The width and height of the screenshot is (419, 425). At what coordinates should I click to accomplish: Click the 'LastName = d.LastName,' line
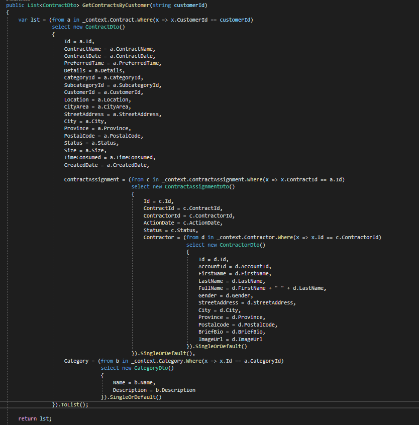pos(232,281)
